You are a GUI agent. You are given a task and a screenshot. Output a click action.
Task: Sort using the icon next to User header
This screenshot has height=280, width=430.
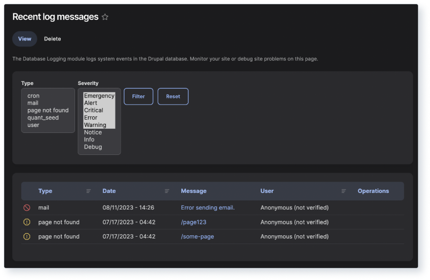[x=344, y=191]
